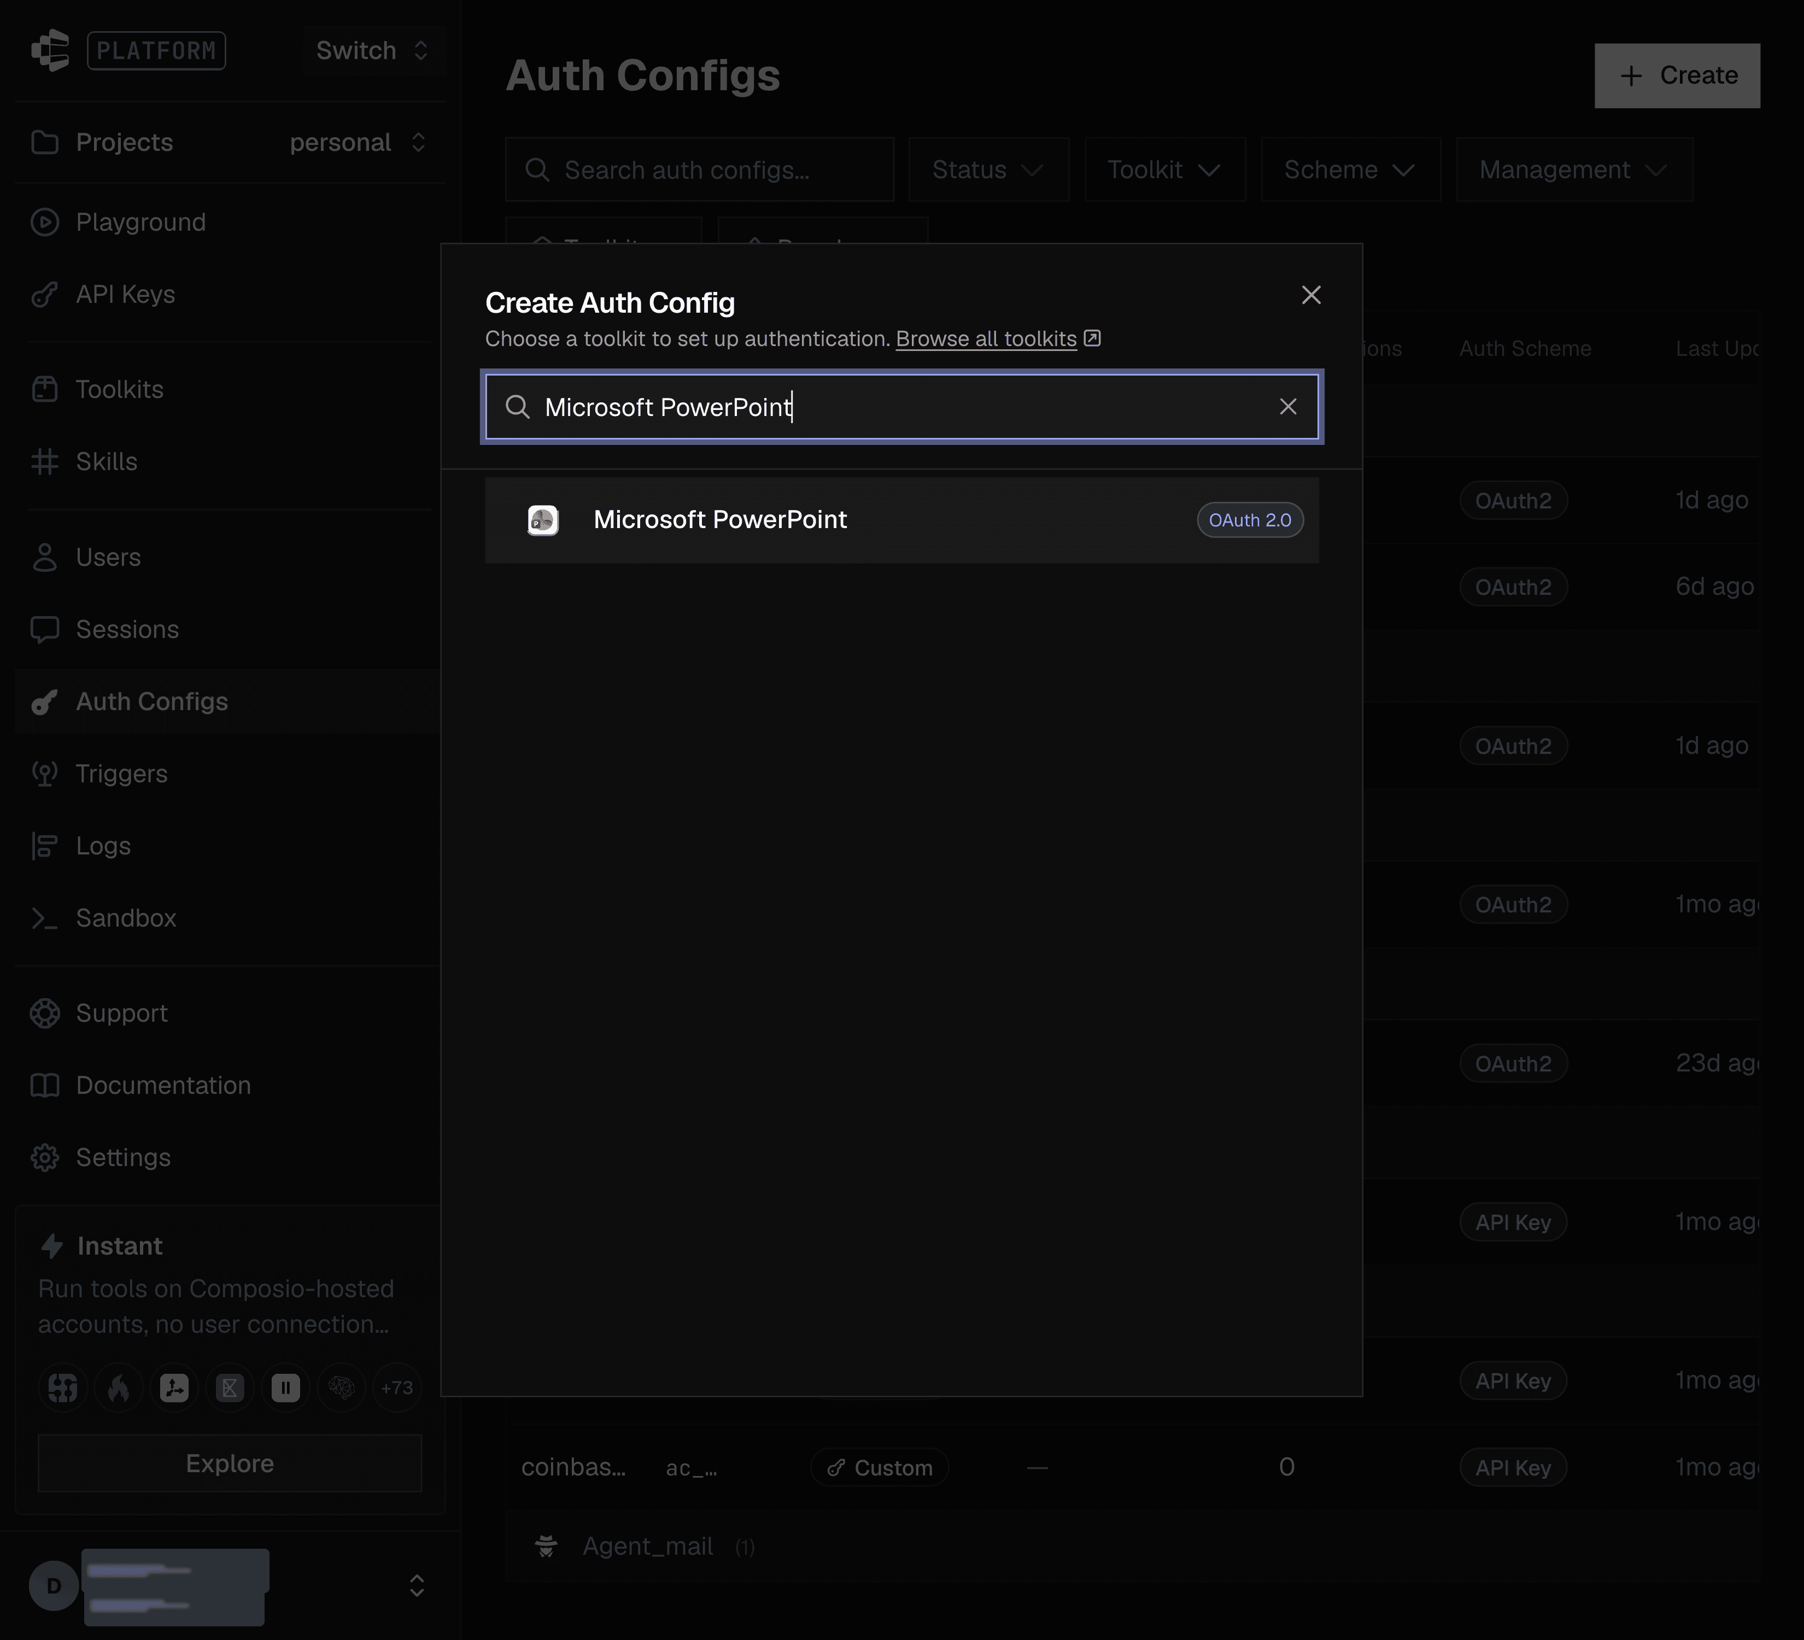The height and width of the screenshot is (1640, 1804).
Task: Click the +73 more tools badge
Action: [x=396, y=1387]
